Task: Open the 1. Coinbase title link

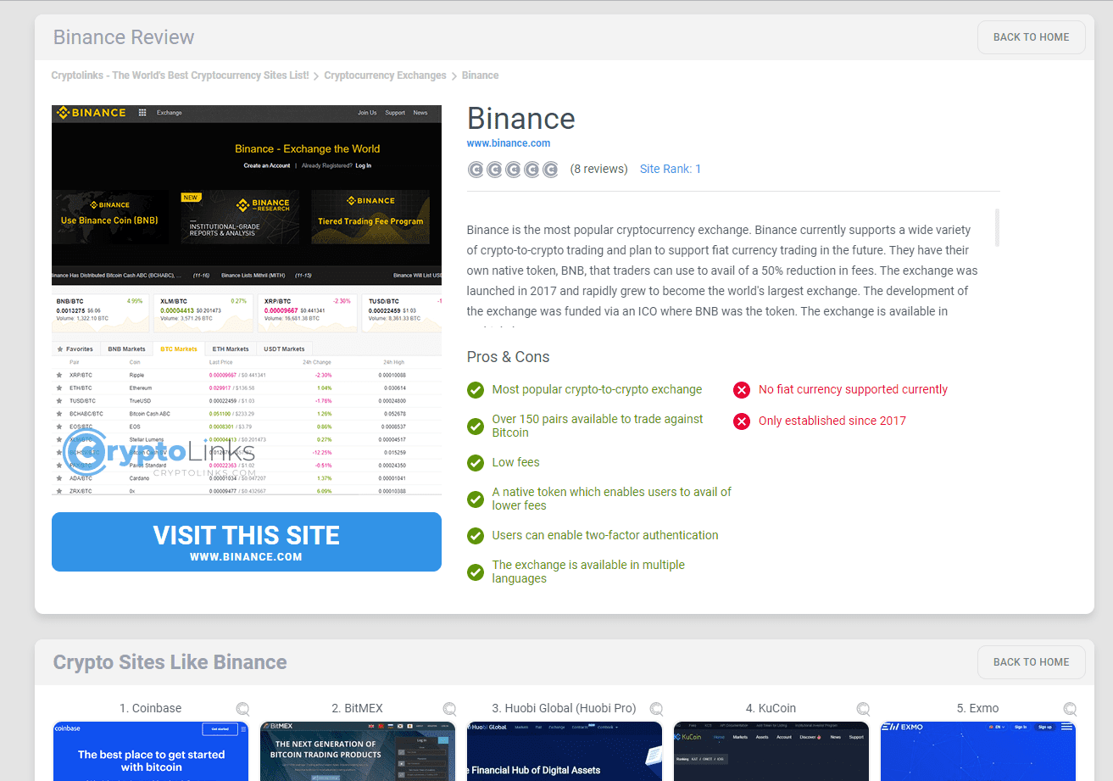Action: click(x=150, y=708)
